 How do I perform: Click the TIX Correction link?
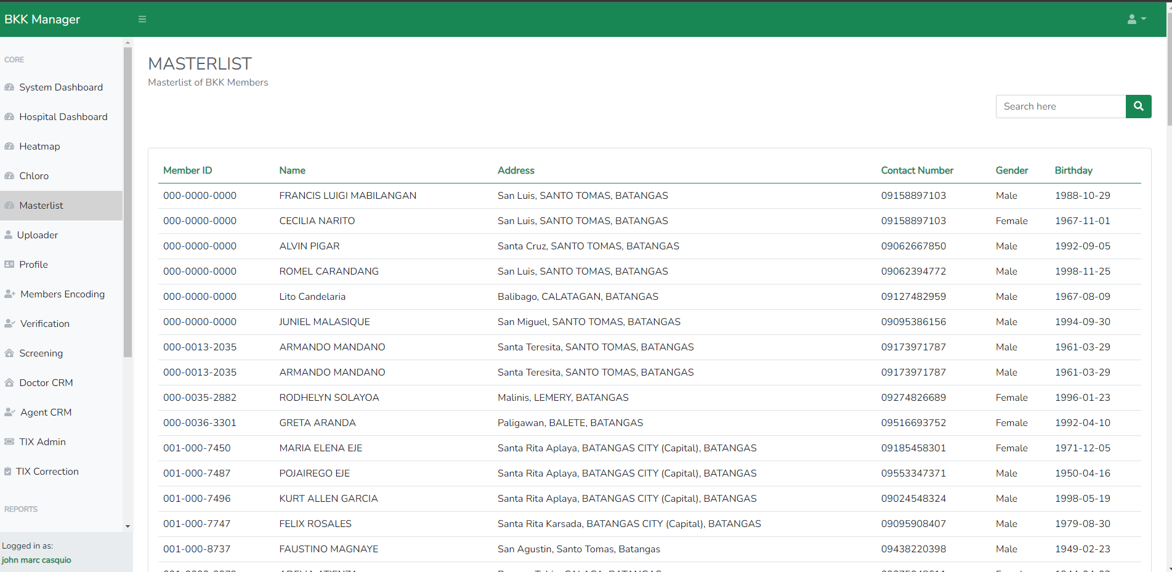(x=47, y=472)
